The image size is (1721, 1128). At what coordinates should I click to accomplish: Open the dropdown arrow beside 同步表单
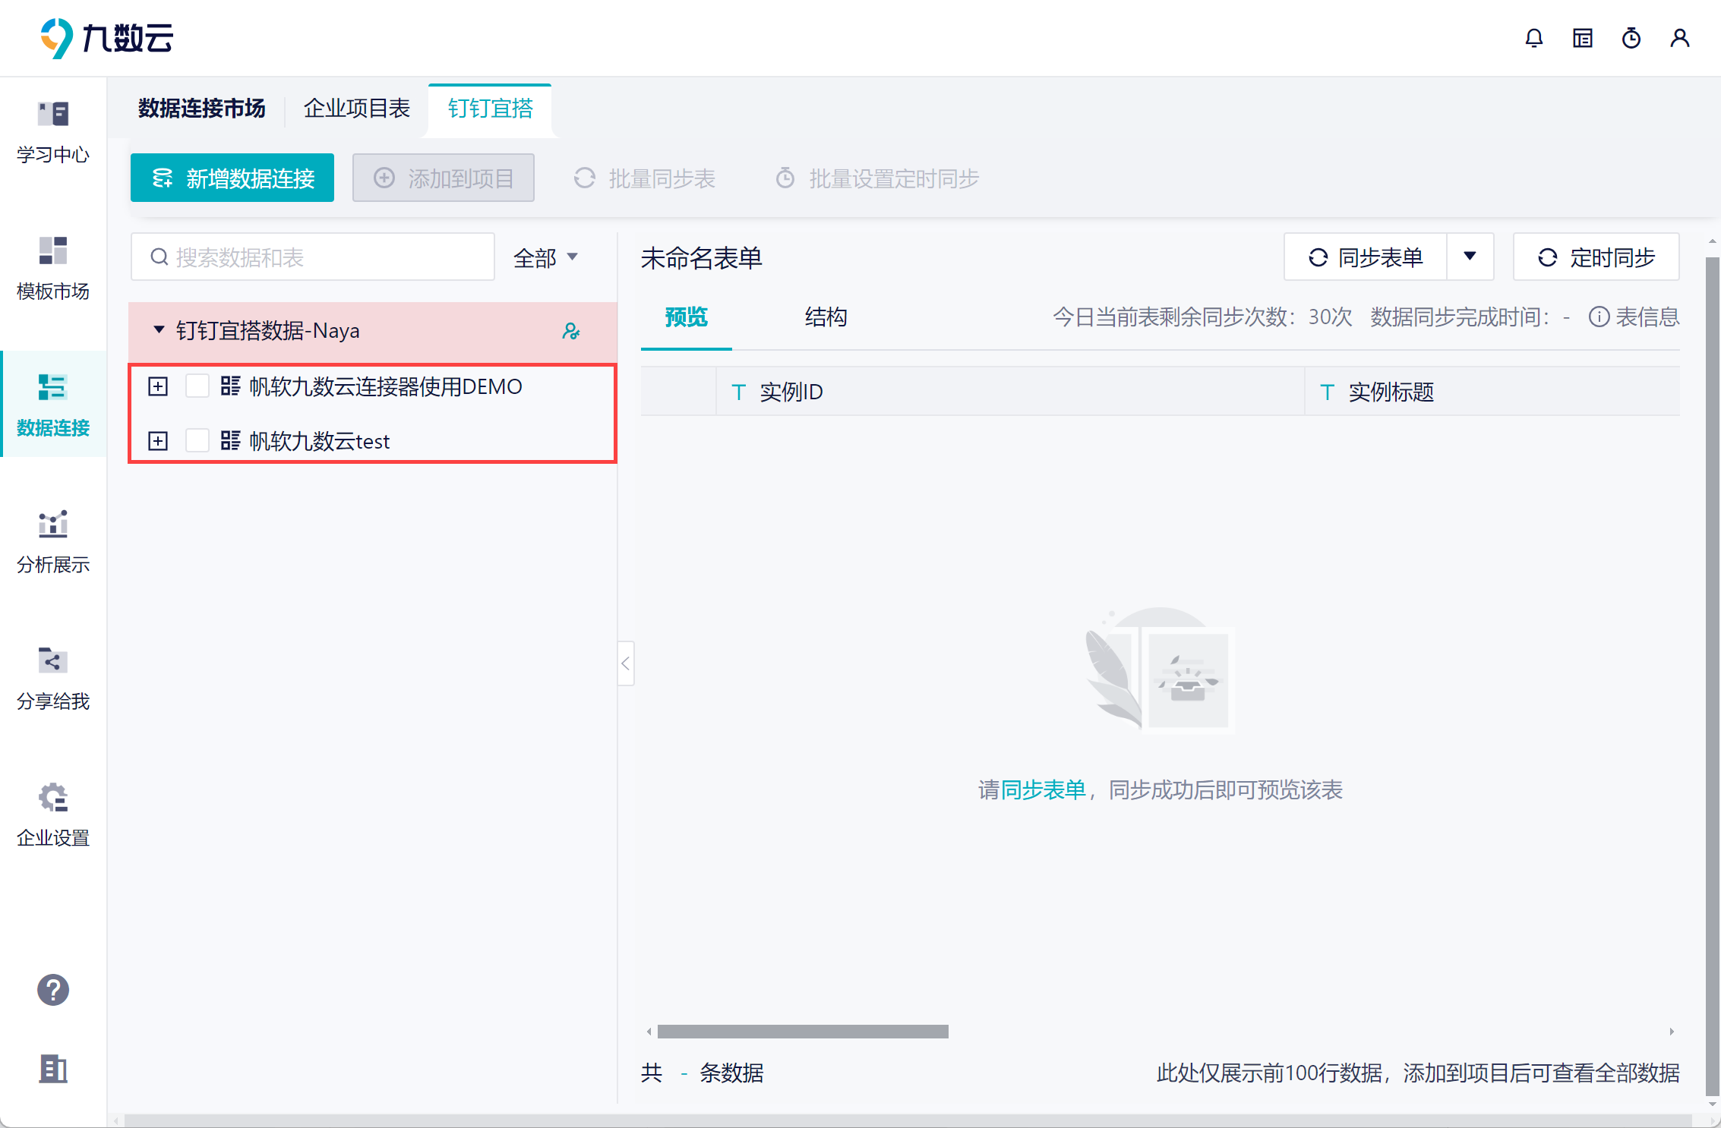(x=1470, y=257)
